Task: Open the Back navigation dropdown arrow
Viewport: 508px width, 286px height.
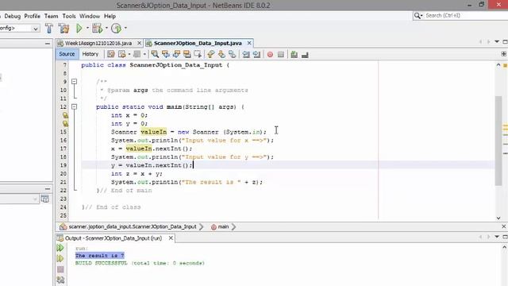Action: click(x=129, y=55)
